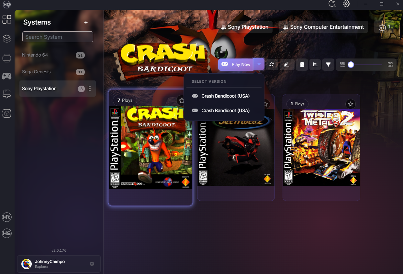Toggle favorite star on Crash Bandicoot card

pos(181,100)
